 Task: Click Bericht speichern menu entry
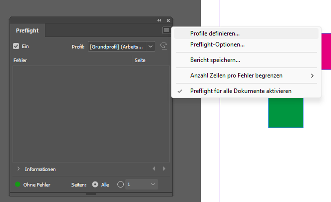[215, 60]
